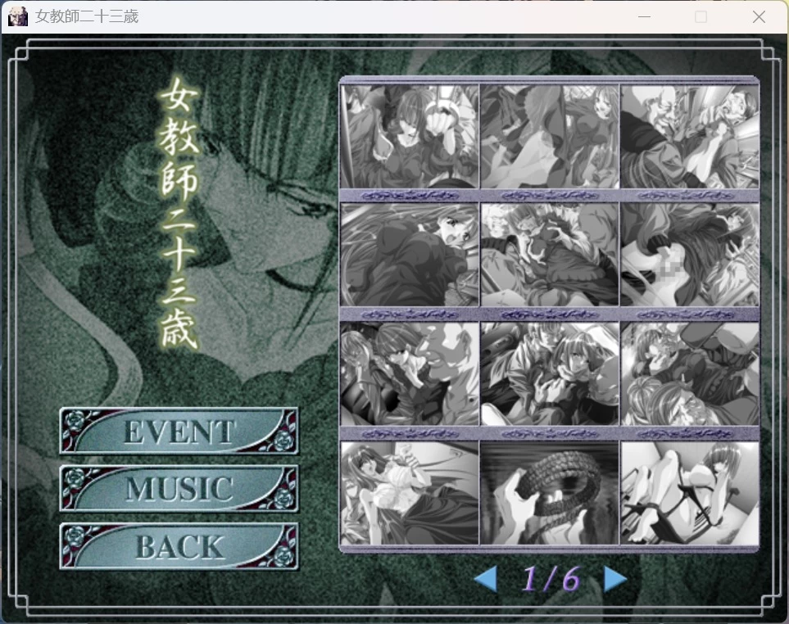Go to the next gallery page arrow
The image size is (789, 624).
(615, 579)
